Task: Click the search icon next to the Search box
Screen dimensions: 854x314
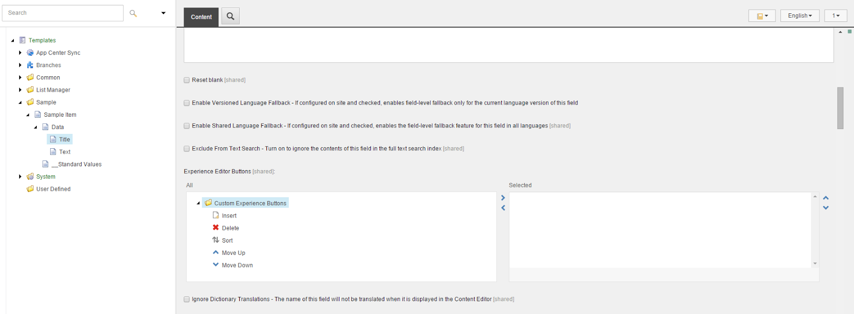Action: [x=133, y=13]
